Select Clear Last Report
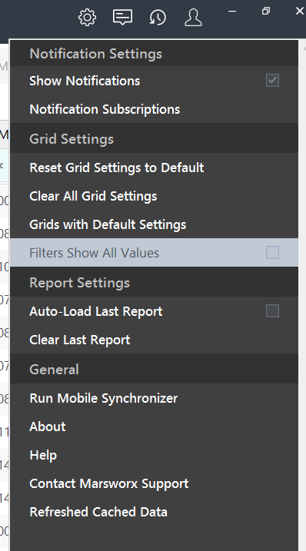Image resolution: width=306 pixels, height=551 pixels. pos(154,340)
